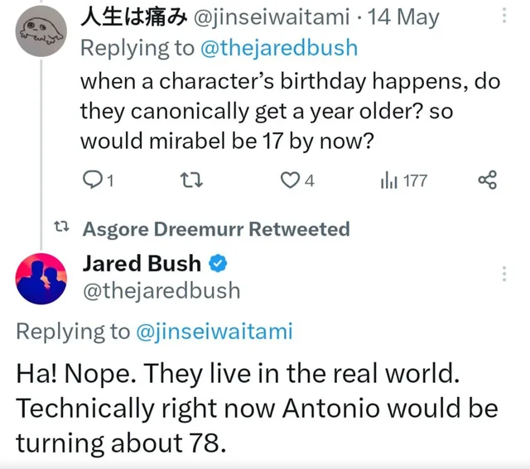530x469 pixels.
Task: Click Jared Bush's verified badge
Action: (219, 265)
